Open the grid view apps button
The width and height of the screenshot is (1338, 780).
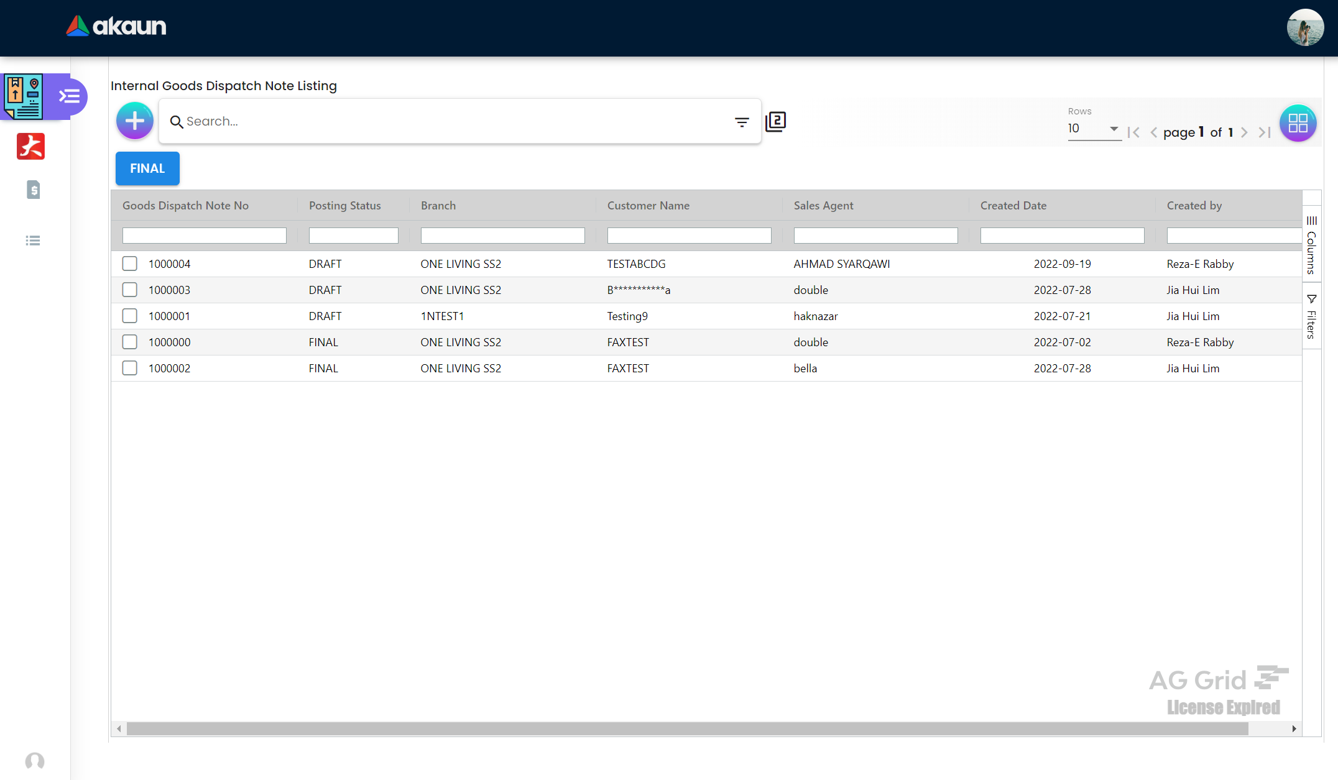(x=1298, y=123)
